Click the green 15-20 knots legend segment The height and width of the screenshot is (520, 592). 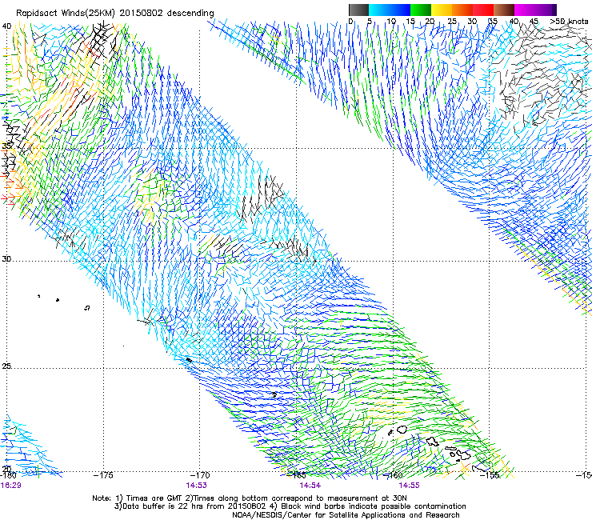click(421, 10)
